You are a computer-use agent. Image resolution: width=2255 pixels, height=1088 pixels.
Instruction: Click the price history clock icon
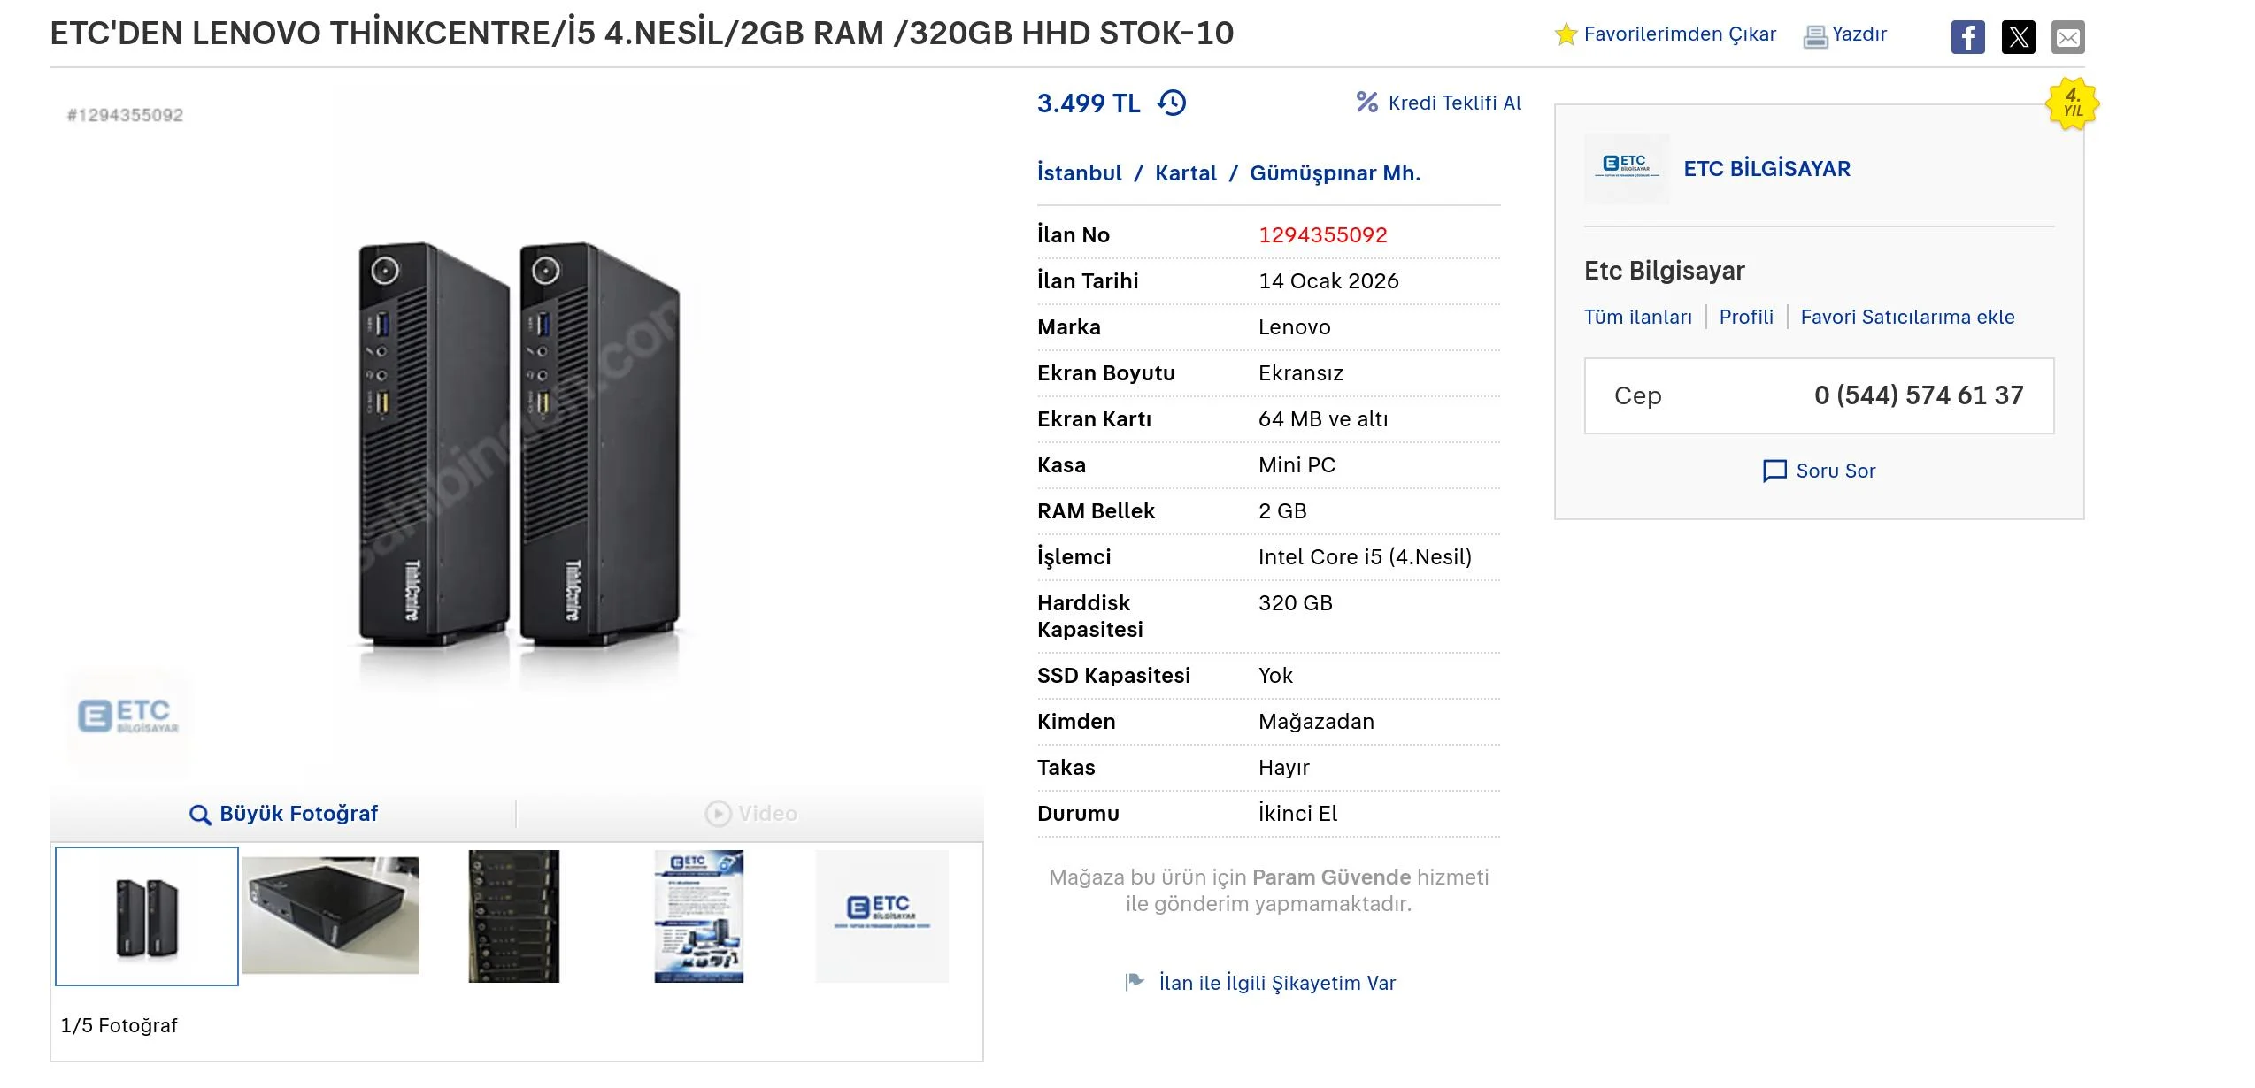tap(1172, 103)
